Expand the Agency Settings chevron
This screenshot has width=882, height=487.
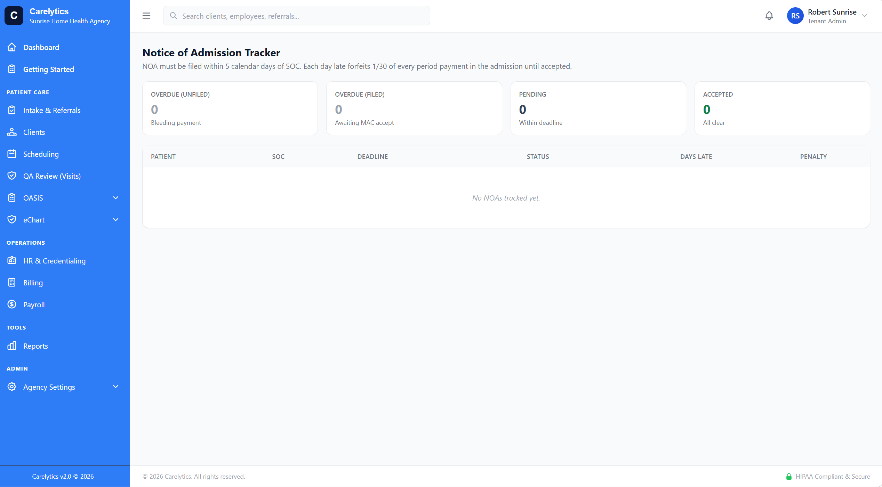(x=116, y=387)
